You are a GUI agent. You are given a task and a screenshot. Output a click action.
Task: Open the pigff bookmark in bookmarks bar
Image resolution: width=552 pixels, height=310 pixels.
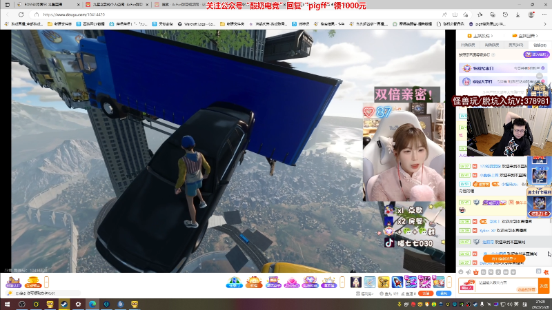(x=488, y=24)
